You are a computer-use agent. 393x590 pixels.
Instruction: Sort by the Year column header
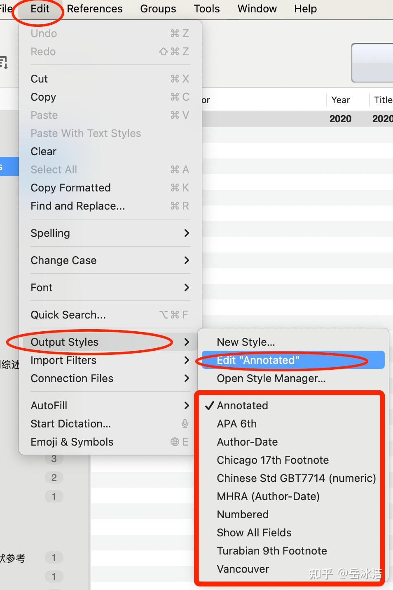click(x=341, y=100)
